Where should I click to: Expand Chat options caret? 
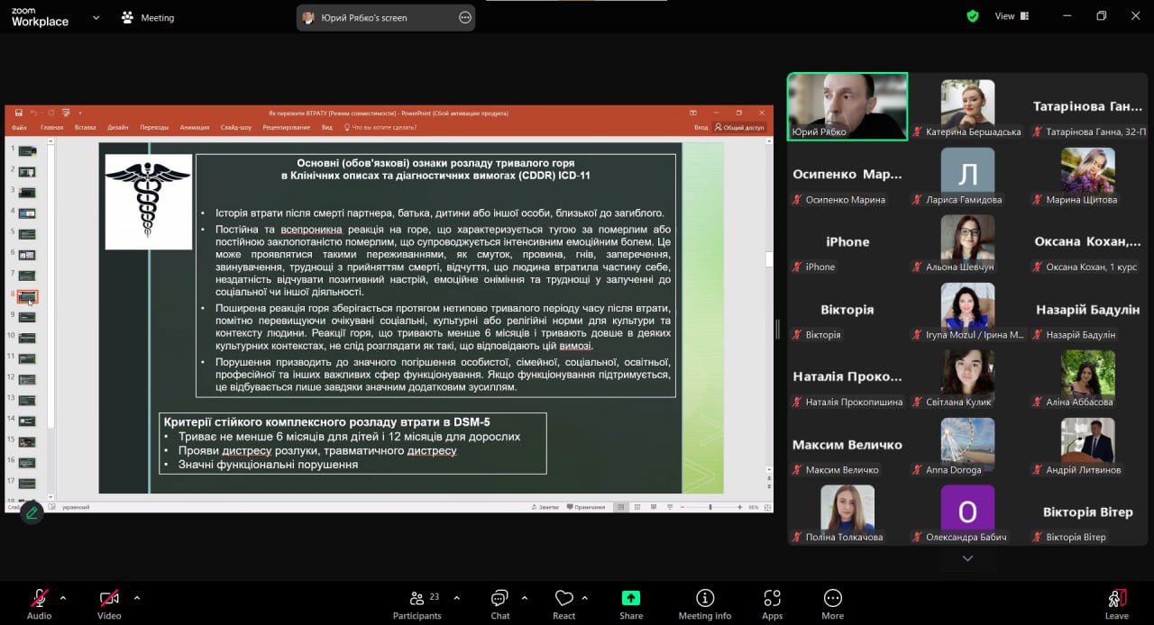click(x=525, y=597)
